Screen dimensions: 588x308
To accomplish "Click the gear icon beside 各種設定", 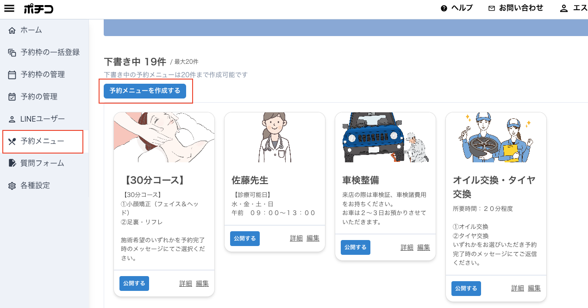I will click(12, 186).
